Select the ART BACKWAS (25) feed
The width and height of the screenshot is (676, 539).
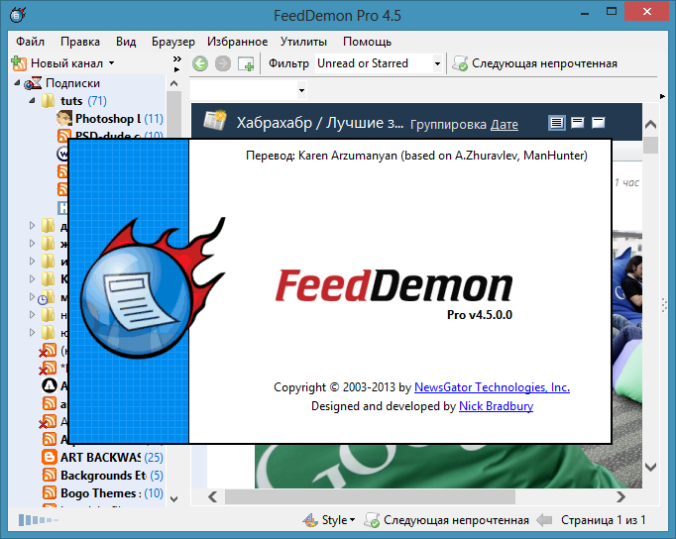click(102, 457)
